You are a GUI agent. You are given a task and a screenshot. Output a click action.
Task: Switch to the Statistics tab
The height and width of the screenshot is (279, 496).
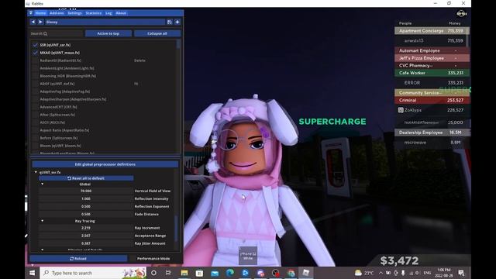pyautogui.click(x=94, y=13)
